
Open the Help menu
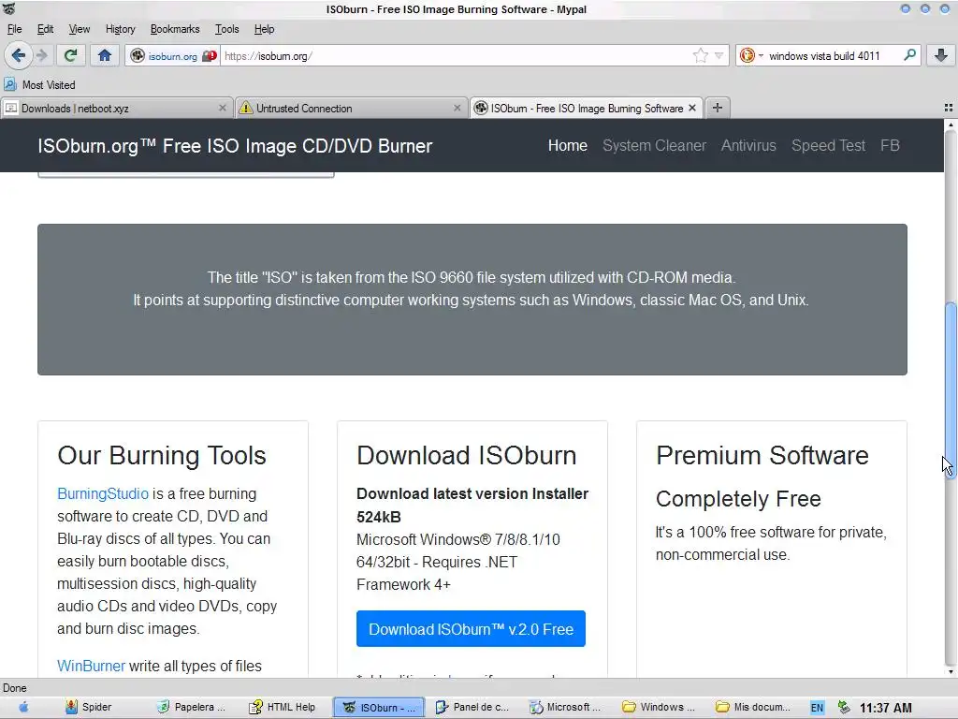pos(264,29)
